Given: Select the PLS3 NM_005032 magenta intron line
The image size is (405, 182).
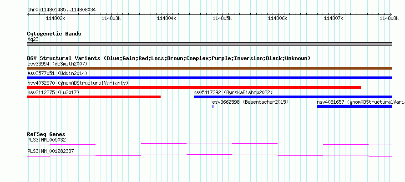Looking at the screenshot, I should tap(209, 144).
